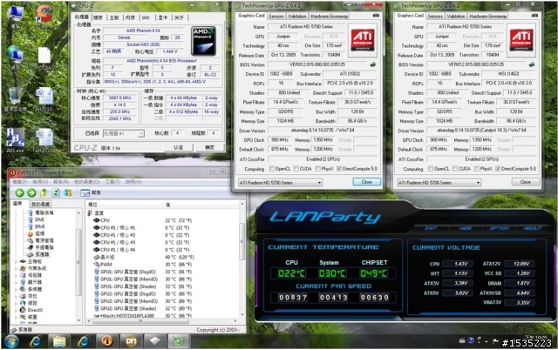Open CPU-Z processor selection dropdown
This screenshot has width=558, height=350.
click(124, 133)
